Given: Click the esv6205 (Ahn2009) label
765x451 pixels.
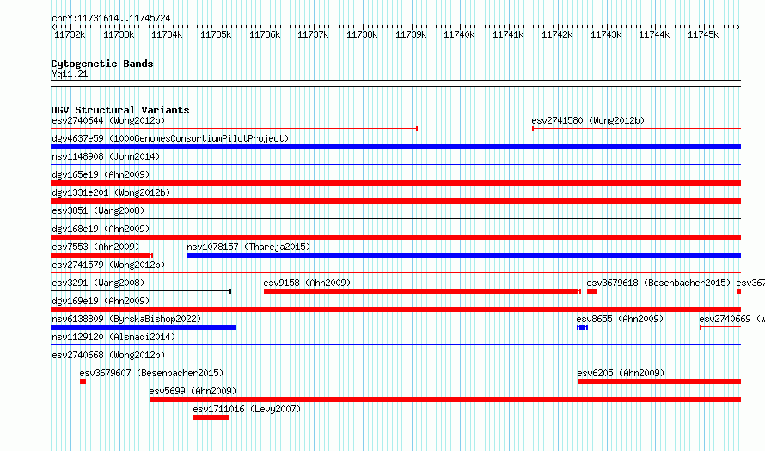Looking at the screenshot, I should click(621, 373).
